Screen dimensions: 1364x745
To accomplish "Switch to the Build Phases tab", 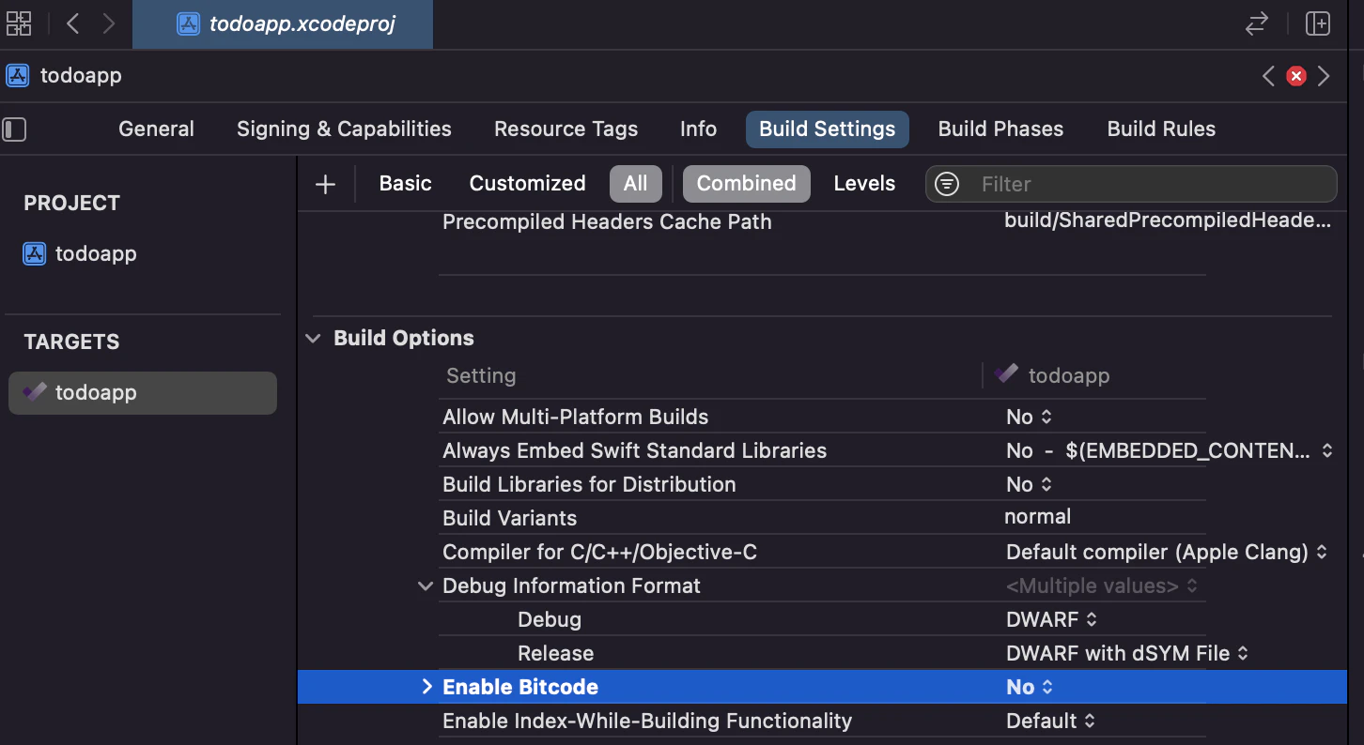I will (1000, 129).
